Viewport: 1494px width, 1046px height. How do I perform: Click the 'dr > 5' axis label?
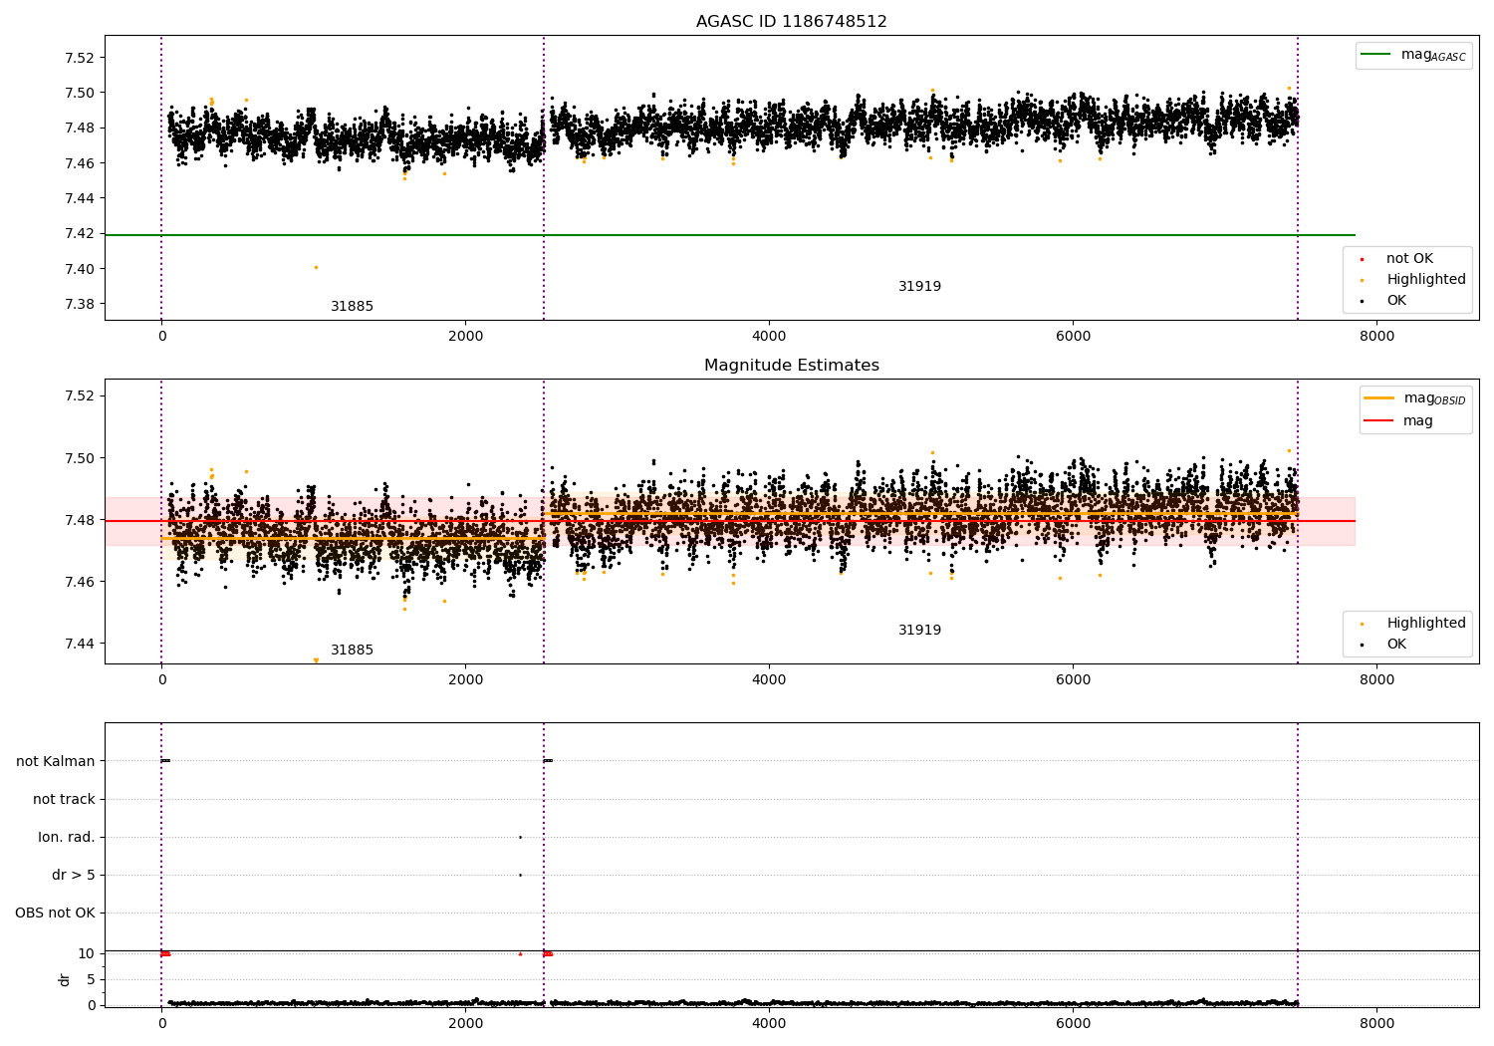(74, 876)
